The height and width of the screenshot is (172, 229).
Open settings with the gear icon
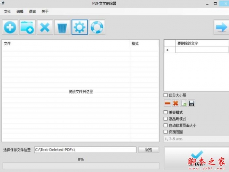80,27
